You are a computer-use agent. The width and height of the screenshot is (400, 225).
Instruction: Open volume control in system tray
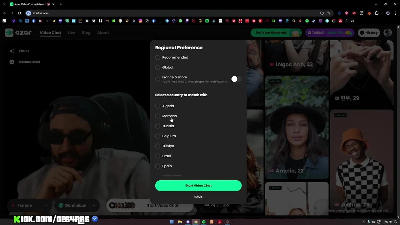tap(373, 222)
